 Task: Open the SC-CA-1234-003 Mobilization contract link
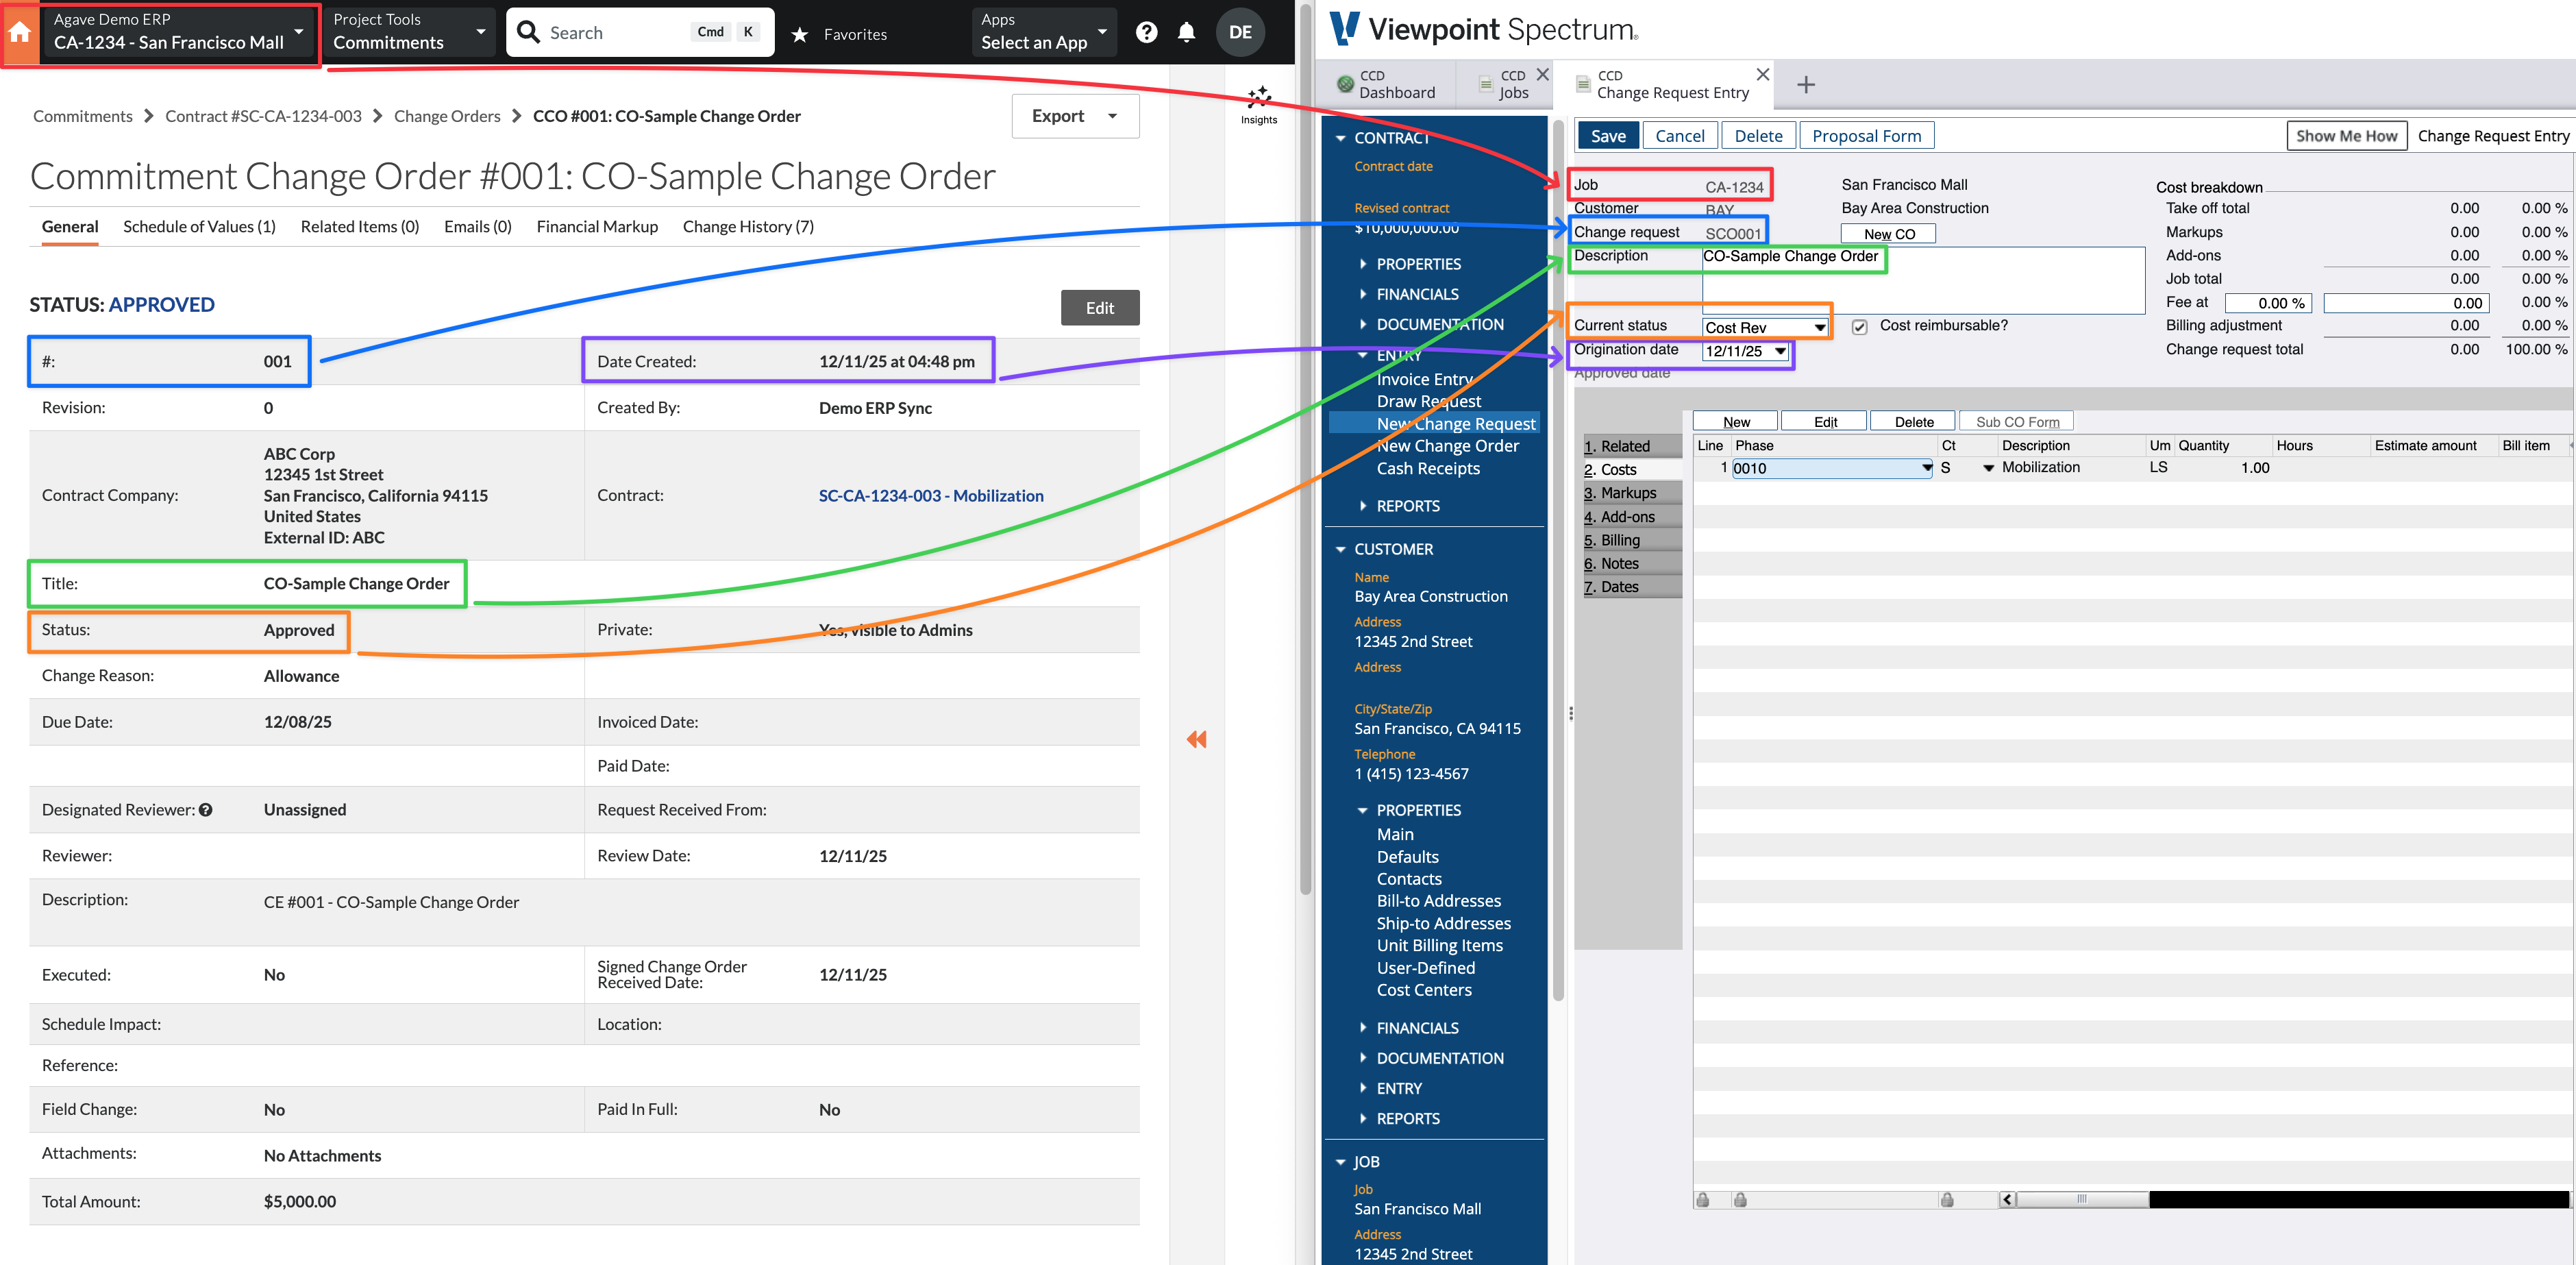tap(931, 495)
